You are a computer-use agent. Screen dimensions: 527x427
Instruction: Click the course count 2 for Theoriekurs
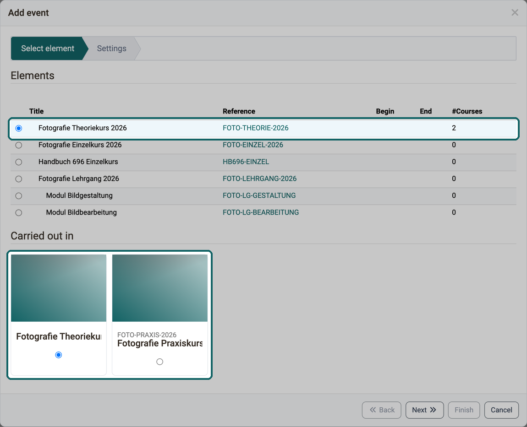pos(454,128)
